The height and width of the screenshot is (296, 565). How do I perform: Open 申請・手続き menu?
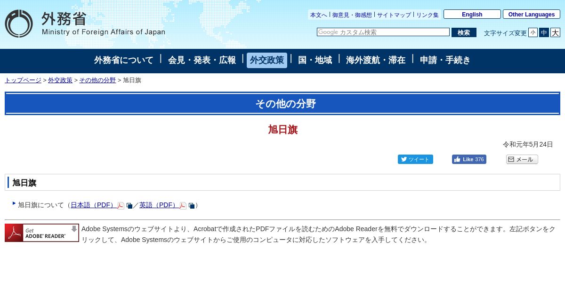tap(445, 60)
